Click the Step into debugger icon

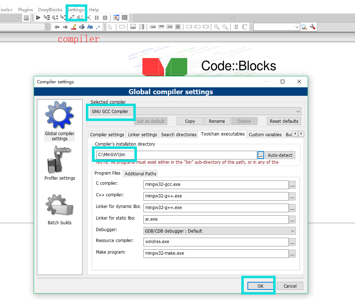63,17
